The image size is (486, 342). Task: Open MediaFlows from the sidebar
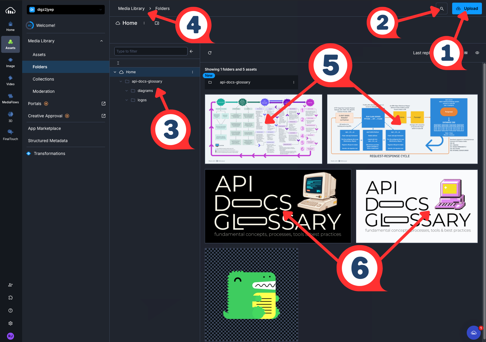pyautogui.click(x=11, y=99)
